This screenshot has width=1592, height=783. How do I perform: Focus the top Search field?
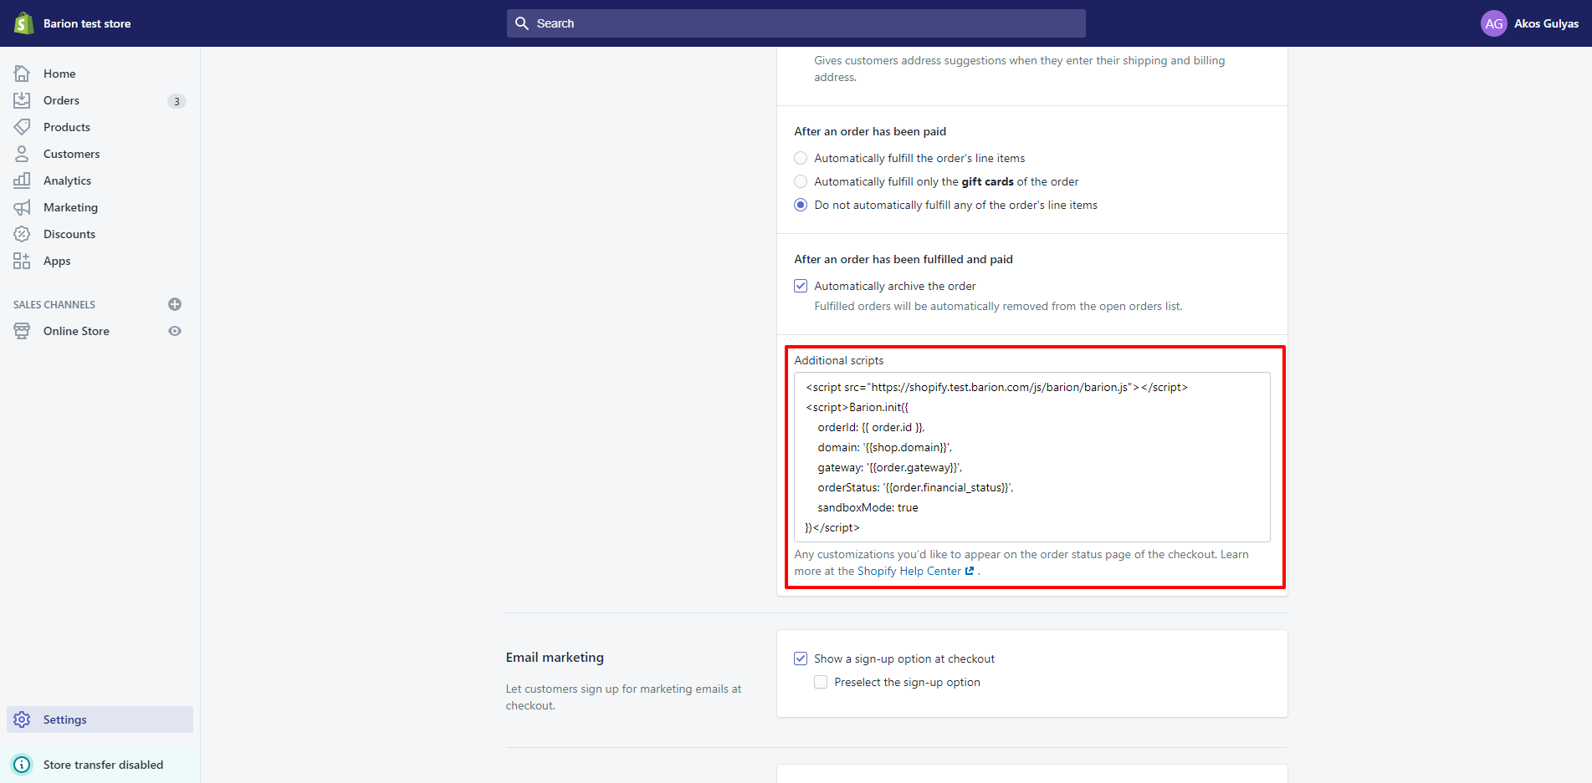coord(796,23)
